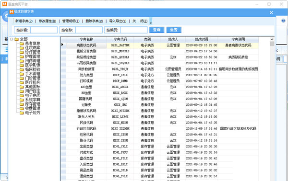The height and width of the screenshot is (181, 288).
Task: Select the 处方类型 row
Action: pos(162,75)
